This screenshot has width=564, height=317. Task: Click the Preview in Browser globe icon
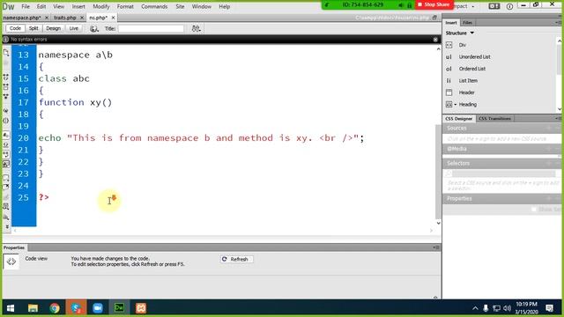pyautogui.click(x=94, y=29)
